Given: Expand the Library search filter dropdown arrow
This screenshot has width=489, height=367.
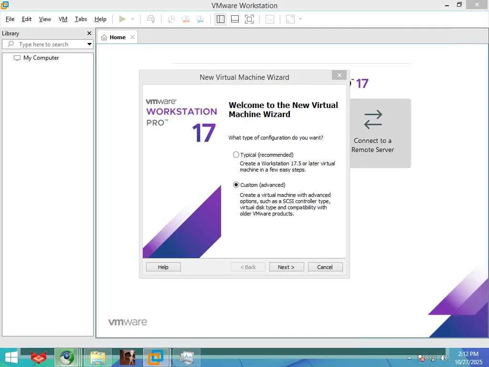Looking at the screenshot, I should (89, 44).
